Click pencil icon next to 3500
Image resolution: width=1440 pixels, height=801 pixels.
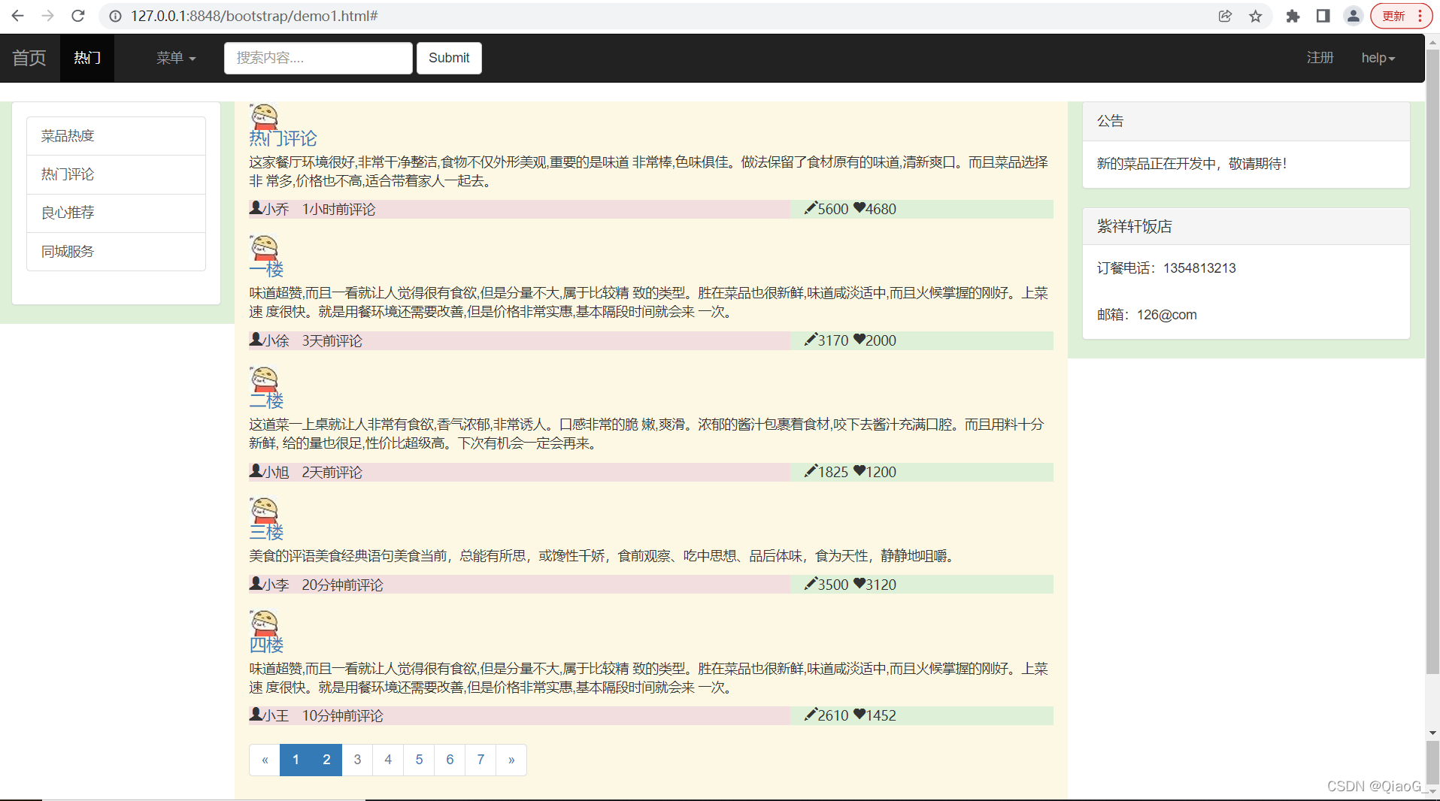[811, 583]
